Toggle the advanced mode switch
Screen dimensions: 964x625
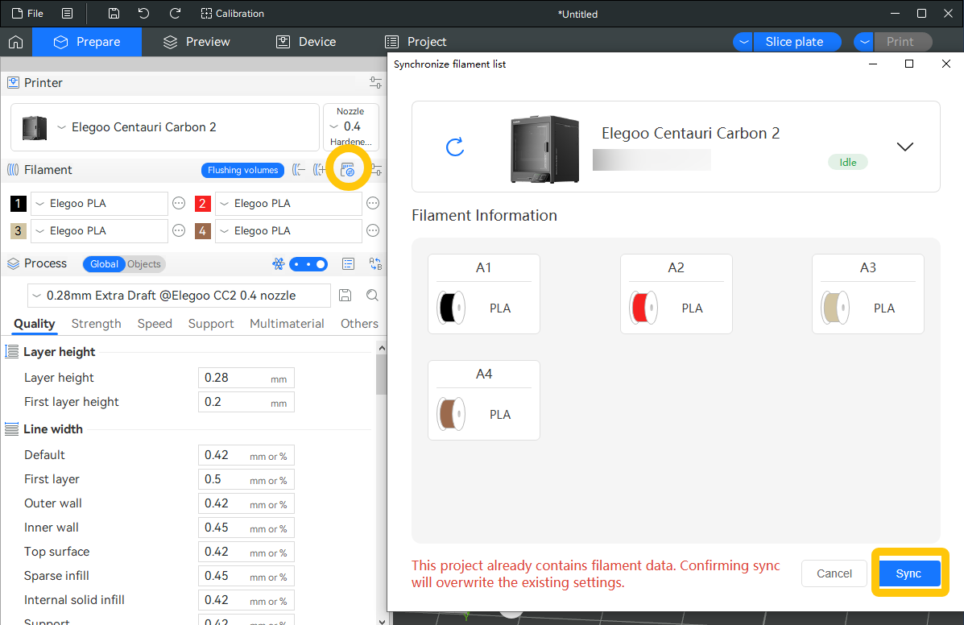[308, 264]
